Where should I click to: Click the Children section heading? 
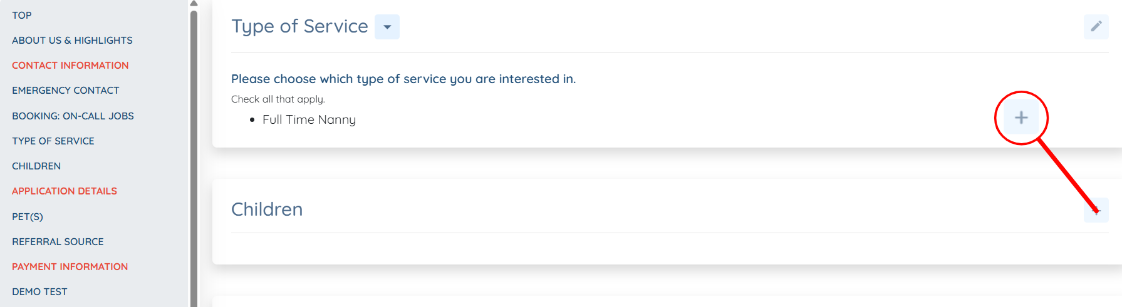click(267, 209)
